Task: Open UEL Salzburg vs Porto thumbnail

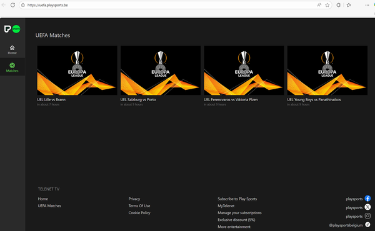Action: tap(161, 71)
